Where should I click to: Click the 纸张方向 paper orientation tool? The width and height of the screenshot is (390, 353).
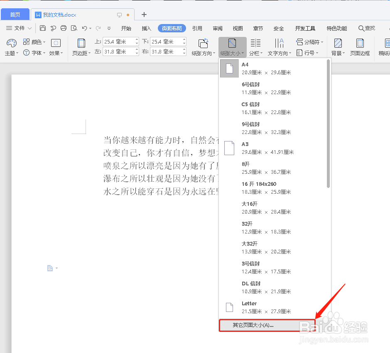click(203, 46)
